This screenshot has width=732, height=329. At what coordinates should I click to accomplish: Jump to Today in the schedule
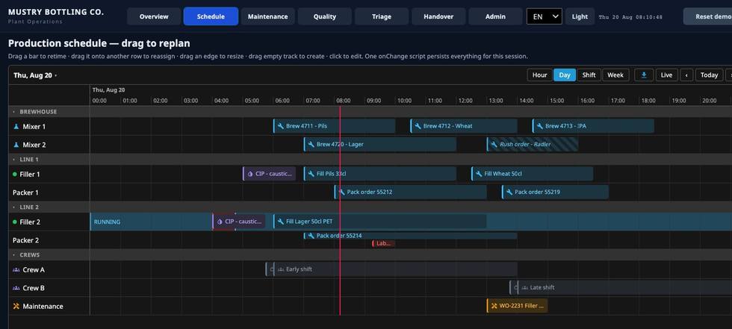tap(709, 75)
